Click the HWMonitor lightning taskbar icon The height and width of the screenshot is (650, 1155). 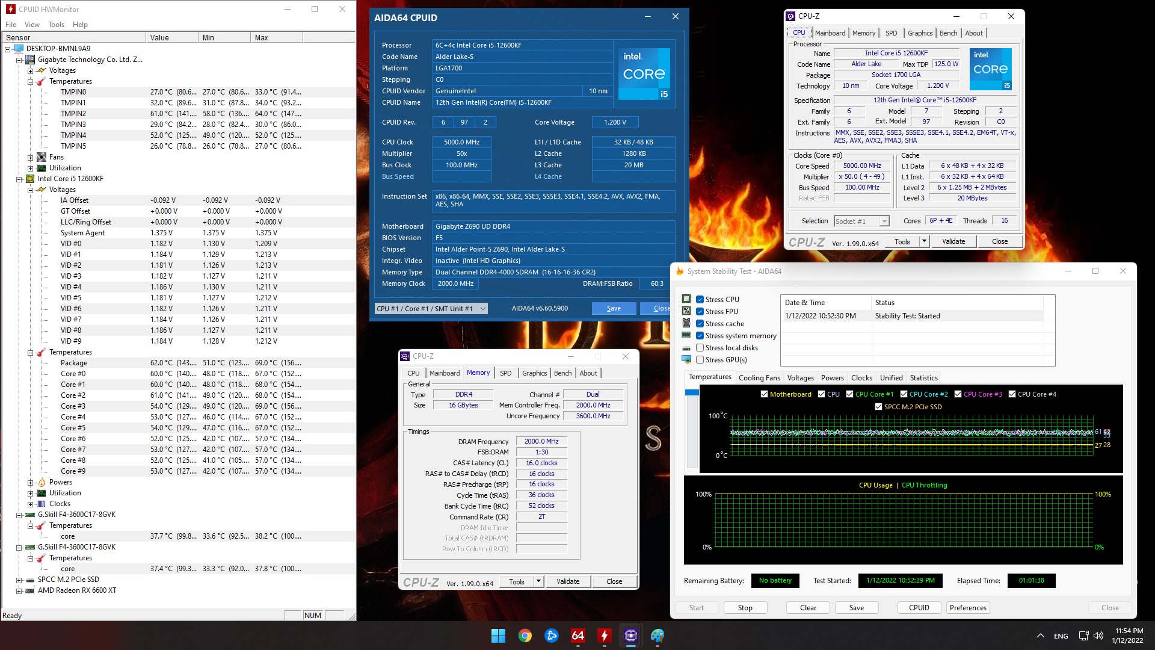[x=604, y=636]
